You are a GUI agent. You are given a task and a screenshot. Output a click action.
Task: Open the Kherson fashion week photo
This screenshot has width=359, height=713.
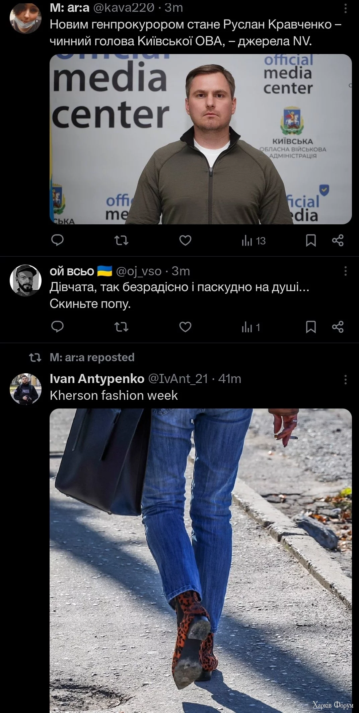[x=201, y=560]
